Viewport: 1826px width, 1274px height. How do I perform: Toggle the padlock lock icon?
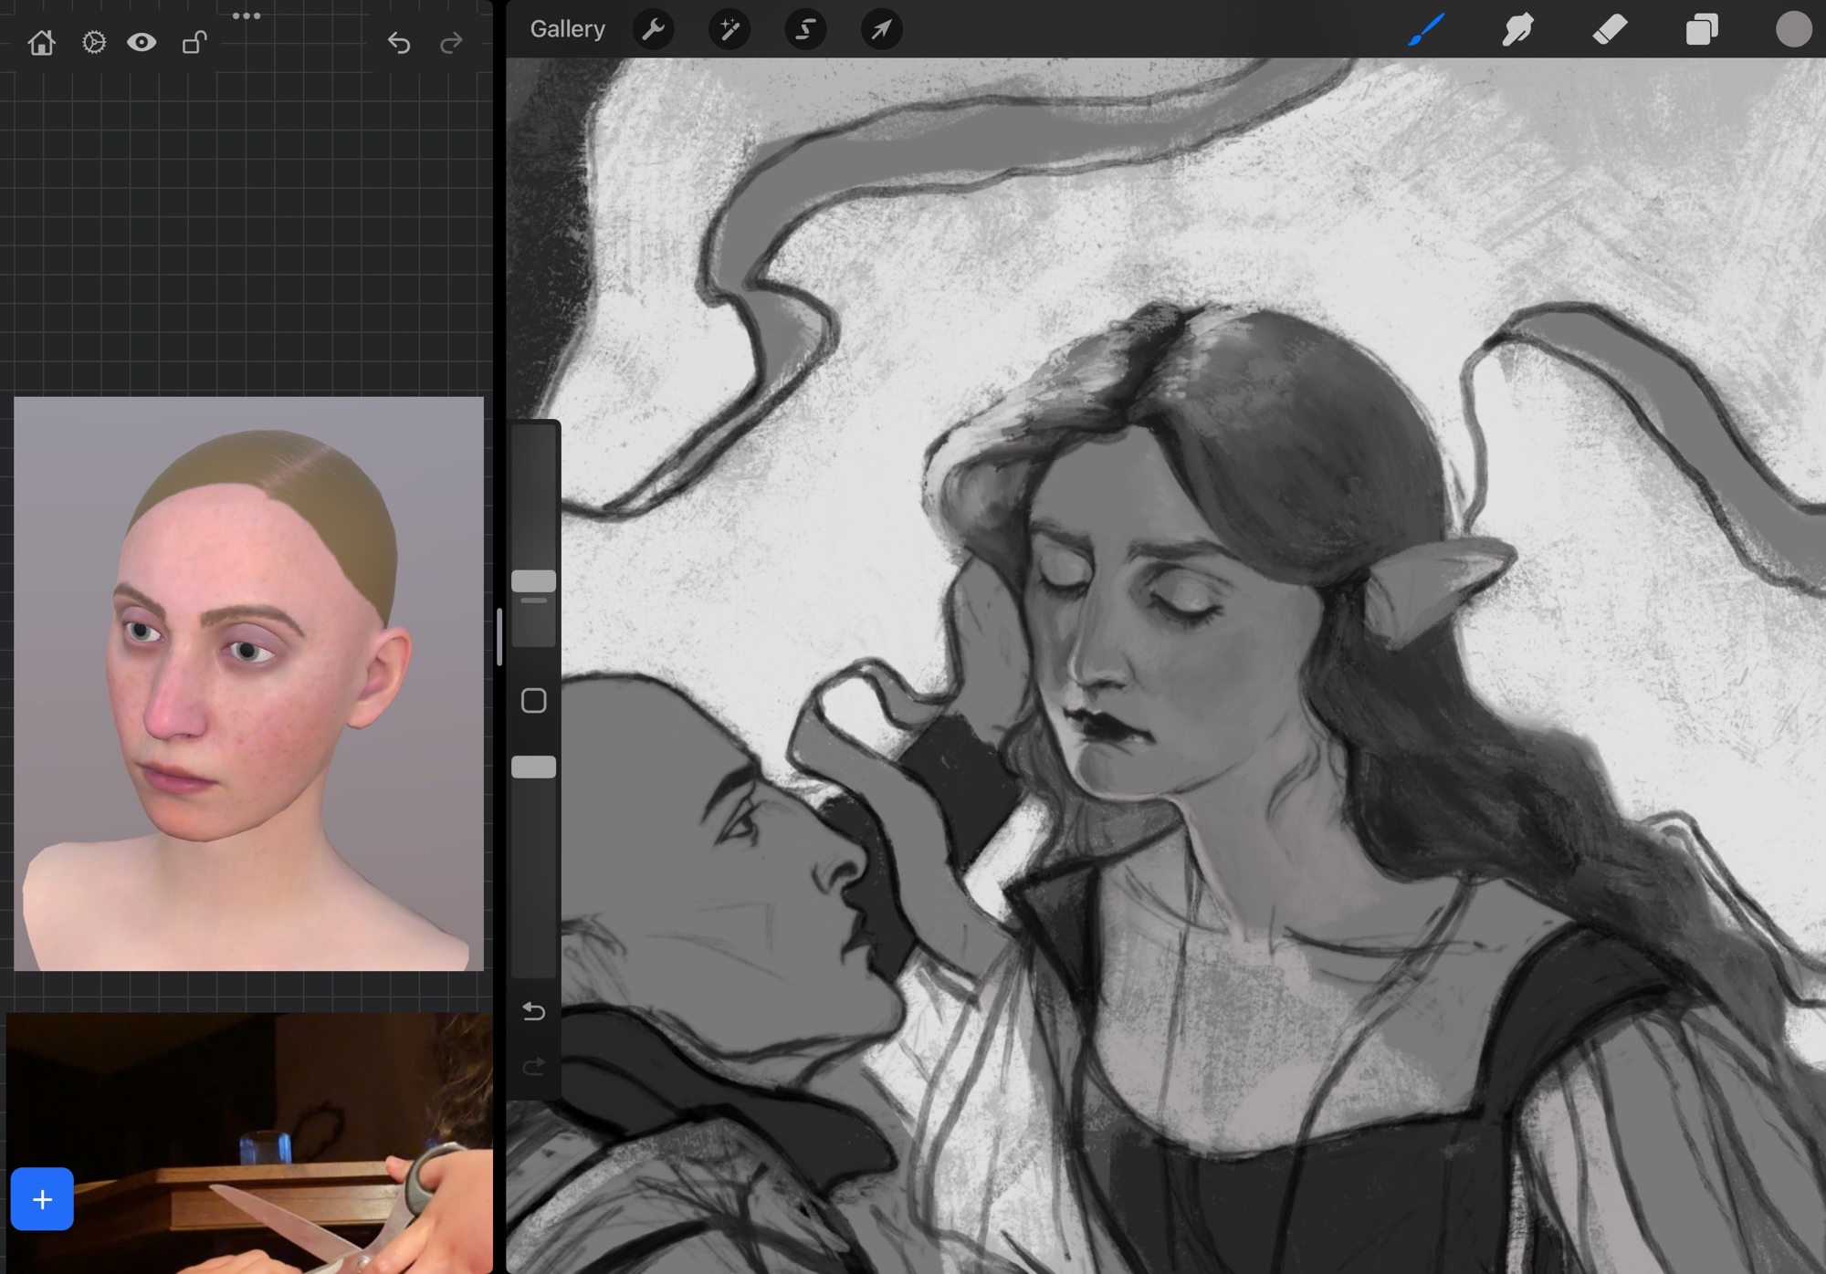[x=194, y=43]
